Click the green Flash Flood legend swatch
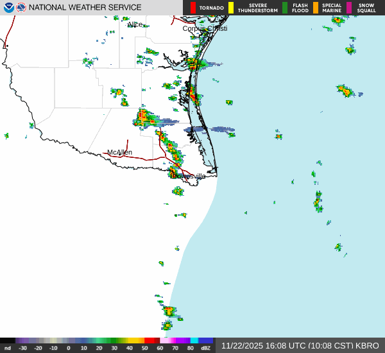Image resolution: width=385 pixels, height=353 pixels. [x=285, y=8]
